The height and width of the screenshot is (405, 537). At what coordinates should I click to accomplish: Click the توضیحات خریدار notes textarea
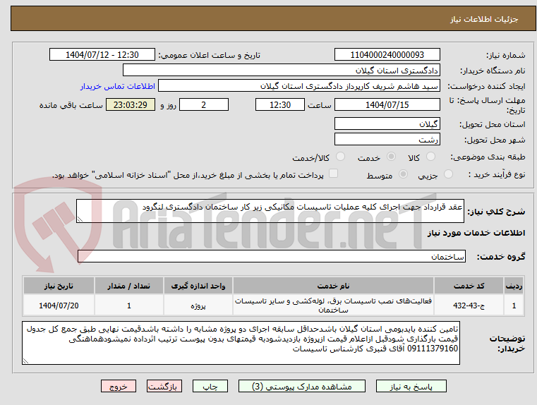(x=241, y=343)
